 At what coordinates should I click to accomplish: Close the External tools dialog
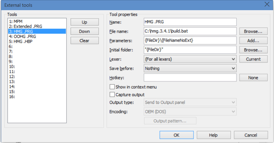[x=267, y=5]
